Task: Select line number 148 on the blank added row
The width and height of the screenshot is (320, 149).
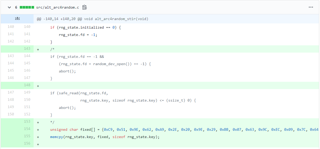Action: coord(27,85)
